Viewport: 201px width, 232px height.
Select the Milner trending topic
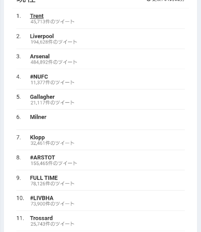[x=38, y=117]
